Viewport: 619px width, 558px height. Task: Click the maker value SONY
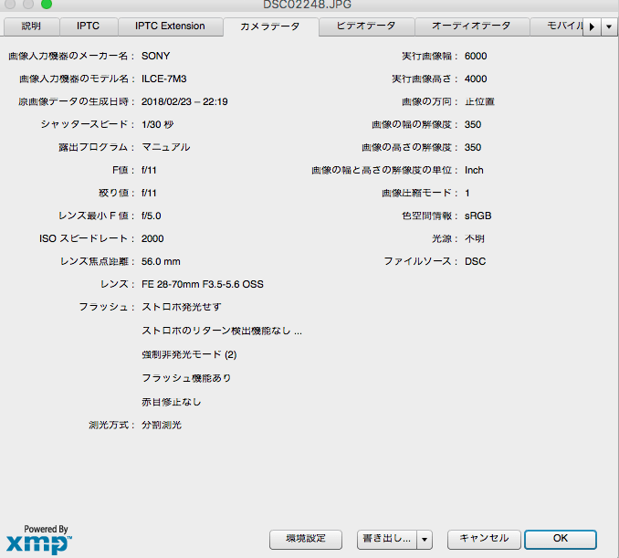[x=155, y=56]
